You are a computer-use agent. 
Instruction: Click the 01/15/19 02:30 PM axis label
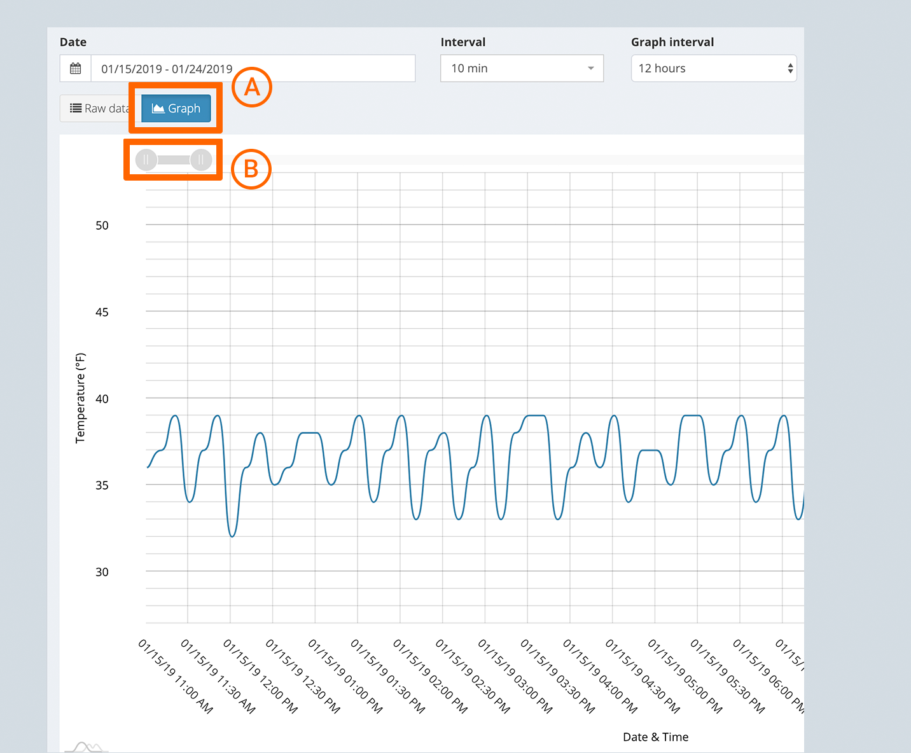(x=473, y=676)
